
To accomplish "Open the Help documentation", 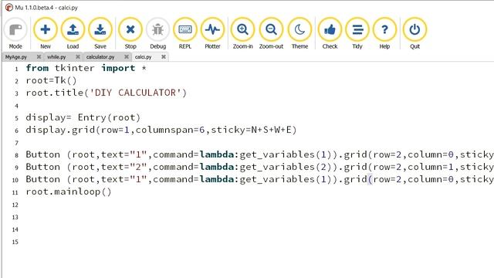I will (x=384, y=33).
